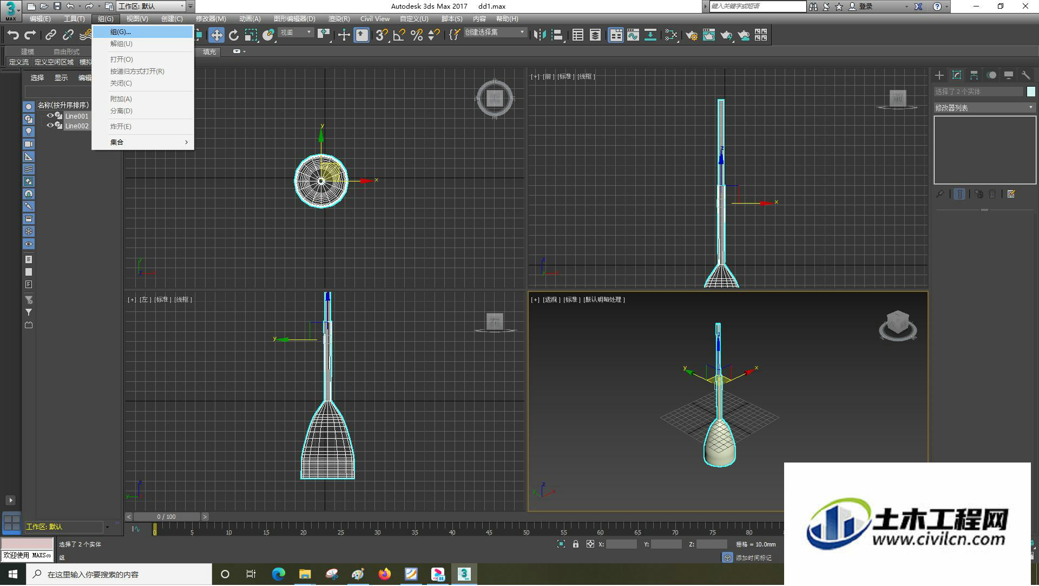Open the Hierarchy panel tab
Screen dimensions: 1039x586
974,75
